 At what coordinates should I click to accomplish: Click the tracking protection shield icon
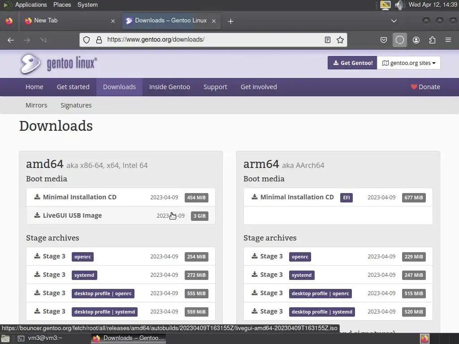87,40
